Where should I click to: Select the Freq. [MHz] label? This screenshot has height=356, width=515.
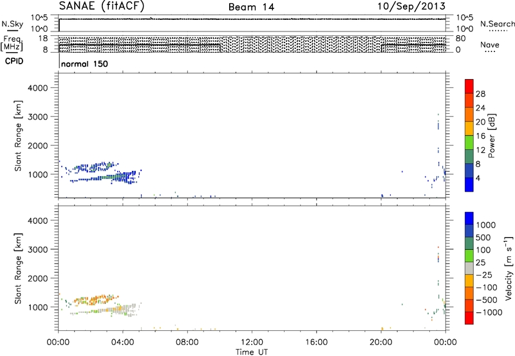click(12, 43)
